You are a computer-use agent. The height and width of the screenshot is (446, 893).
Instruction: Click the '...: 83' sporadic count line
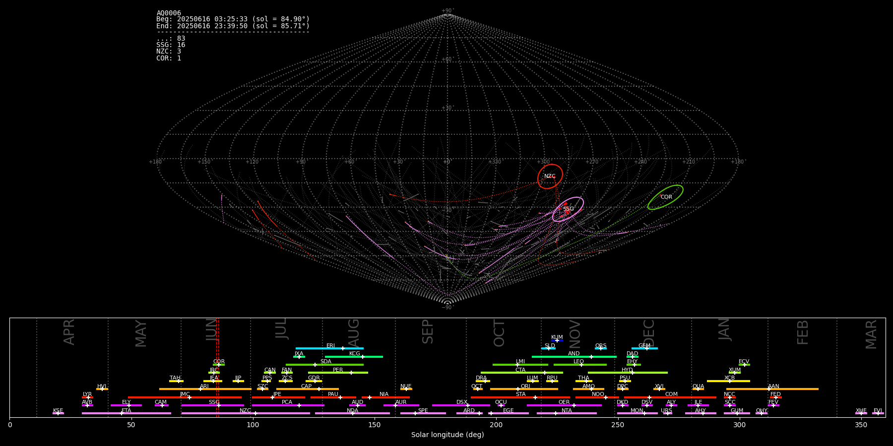(x=171, y=39)
